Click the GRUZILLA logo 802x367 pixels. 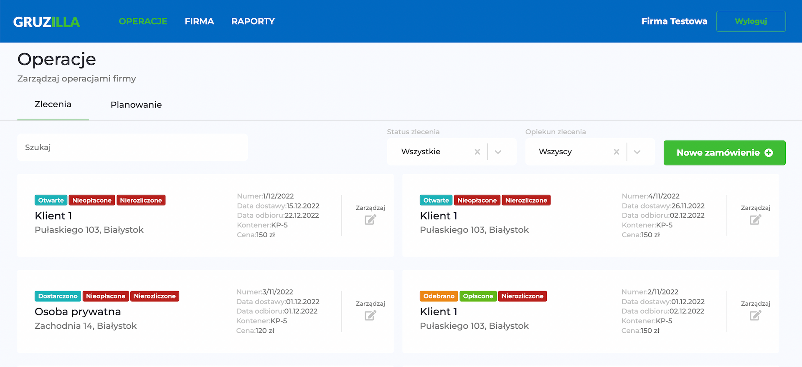(46, 22)
